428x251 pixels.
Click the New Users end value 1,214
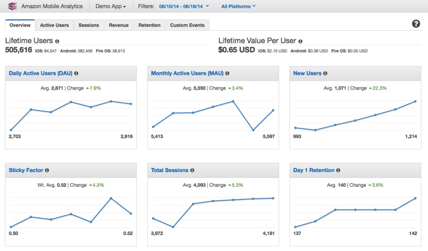point(411,136)
